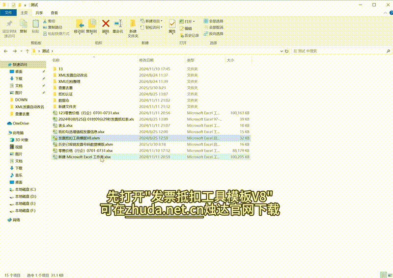
Task: Sort by Date modified (修改日期) header
Action: pos(161,60)
